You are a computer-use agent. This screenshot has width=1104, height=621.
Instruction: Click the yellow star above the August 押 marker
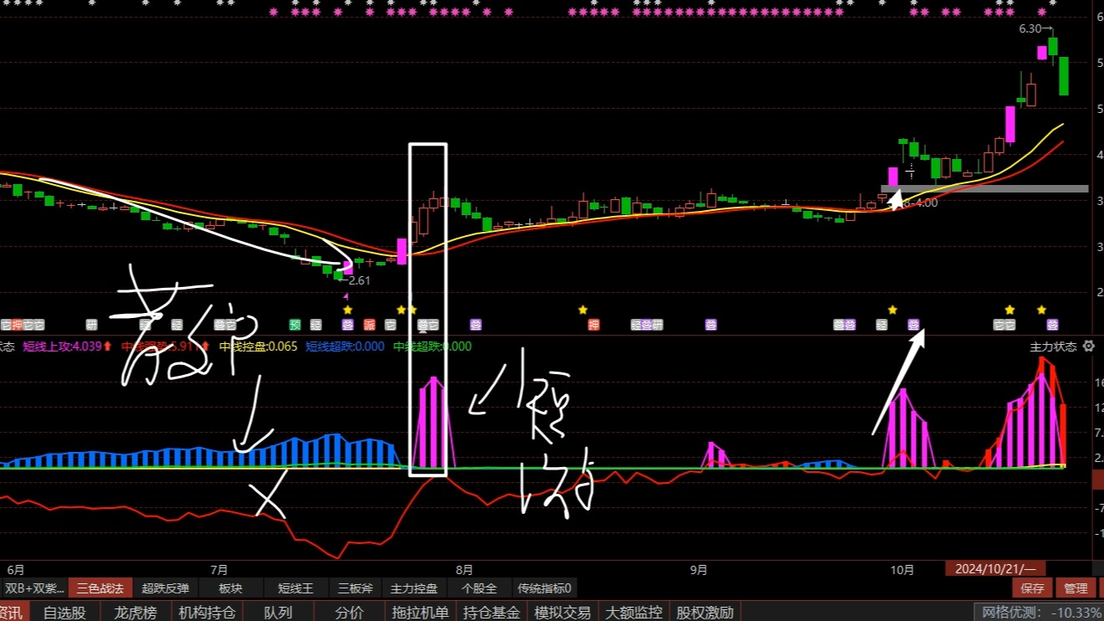click(583, 310)
